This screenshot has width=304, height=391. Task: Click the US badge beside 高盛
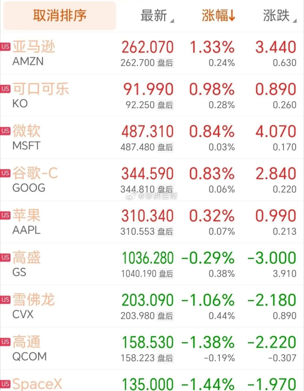5,257
